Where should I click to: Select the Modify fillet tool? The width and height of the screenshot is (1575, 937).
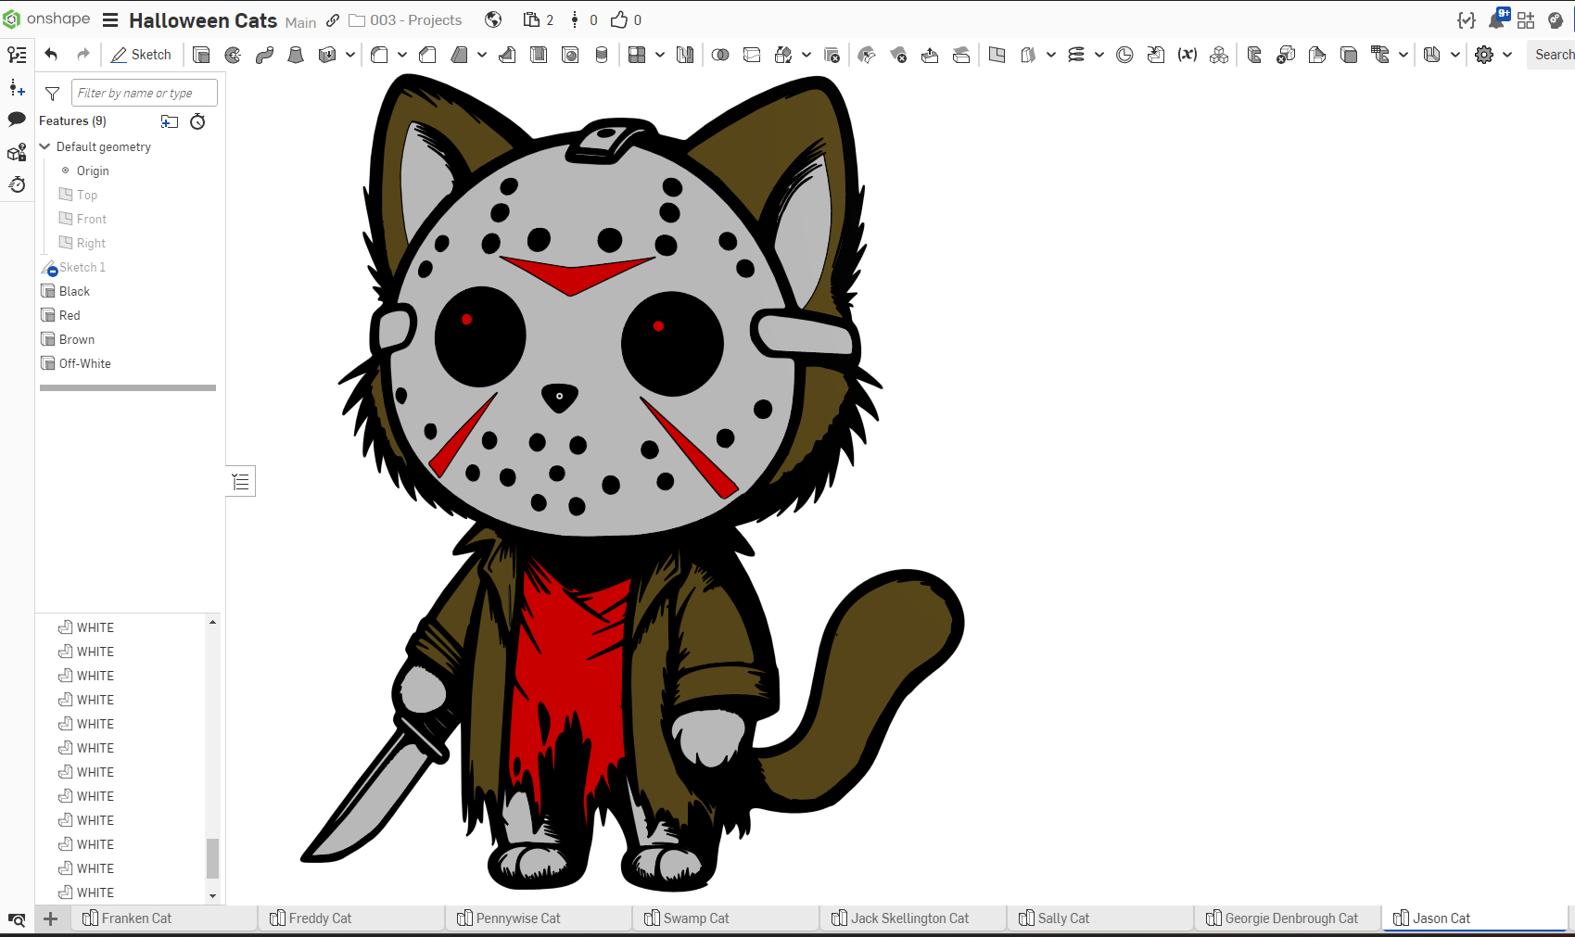point(867,55)
